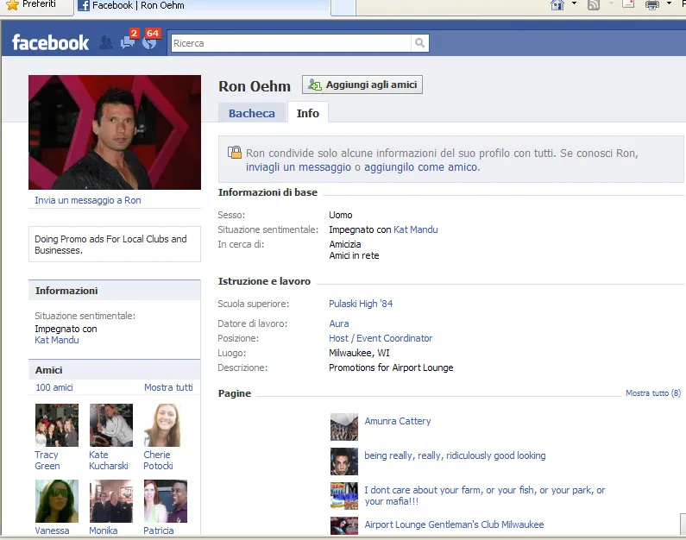
Task: Click the Kate Kucharski name link
Action: [x=109, y=461]
